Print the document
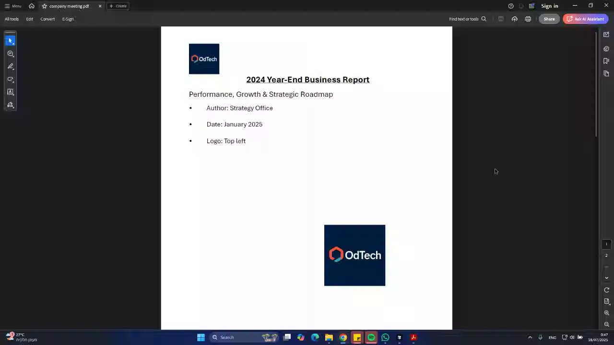Image resolution: width=614 pixels, height=345 pixels. [x=528, y=19]
